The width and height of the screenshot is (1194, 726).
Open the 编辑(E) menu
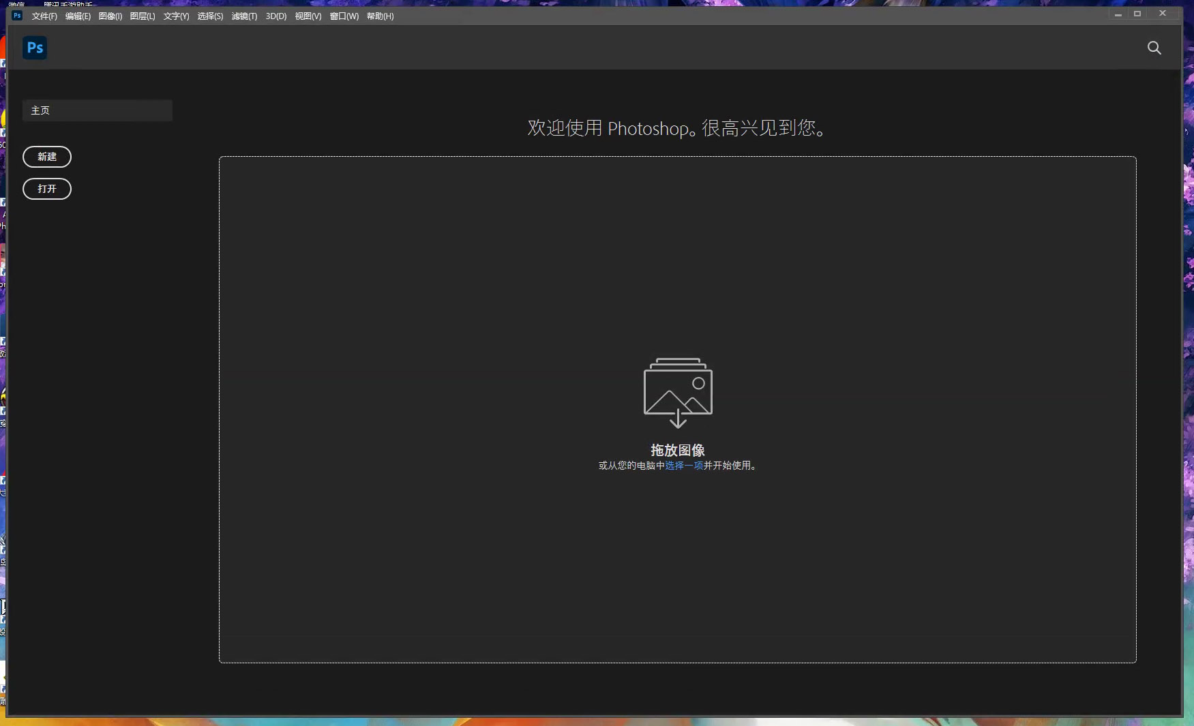(x=78, y=16)
